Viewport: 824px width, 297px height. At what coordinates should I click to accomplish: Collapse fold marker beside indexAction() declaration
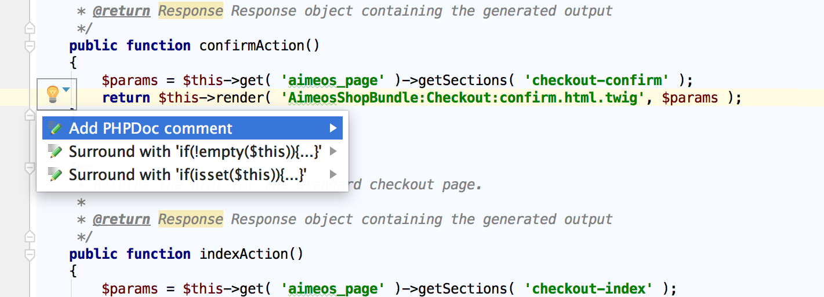[30, 254]
